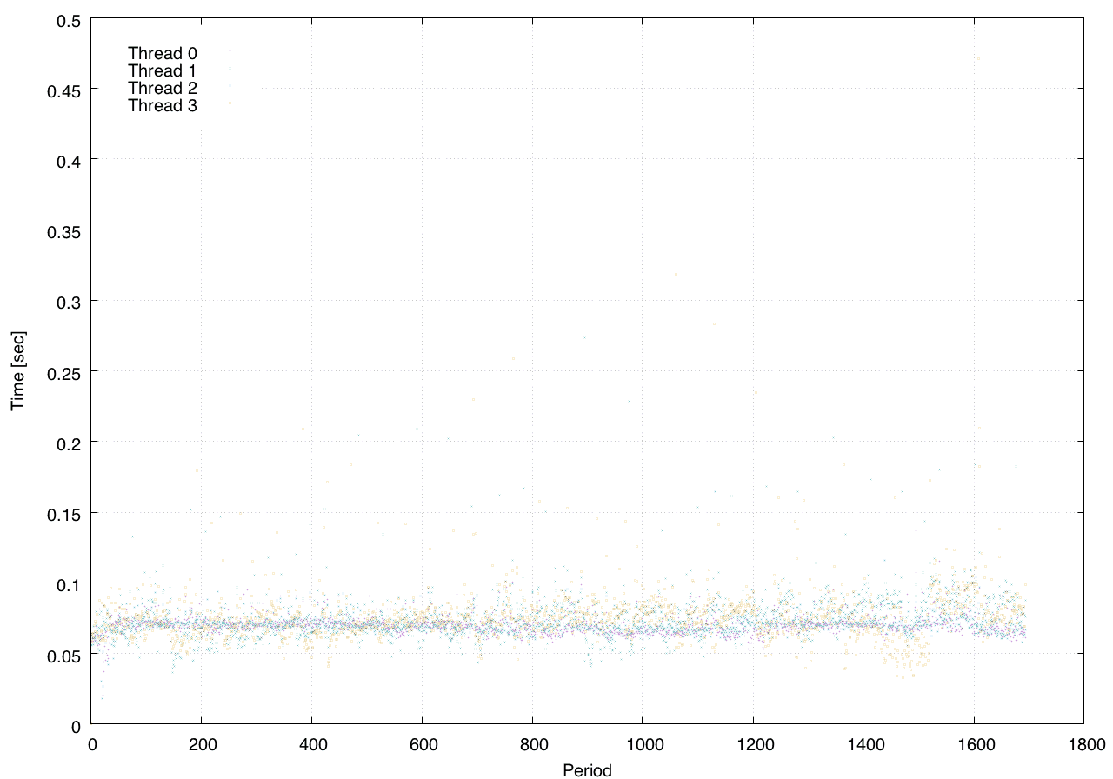Click the 'Period' x-axis title
Image resolution: width=1113 pixels, height=779 pixels.
click(587, 770)
